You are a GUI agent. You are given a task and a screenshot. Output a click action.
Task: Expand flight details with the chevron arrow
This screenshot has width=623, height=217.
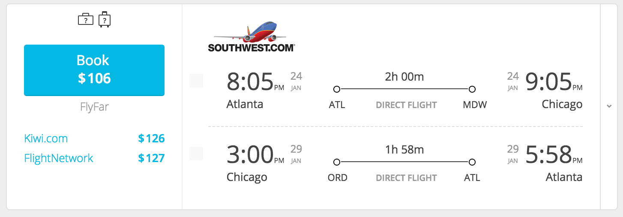609,106
